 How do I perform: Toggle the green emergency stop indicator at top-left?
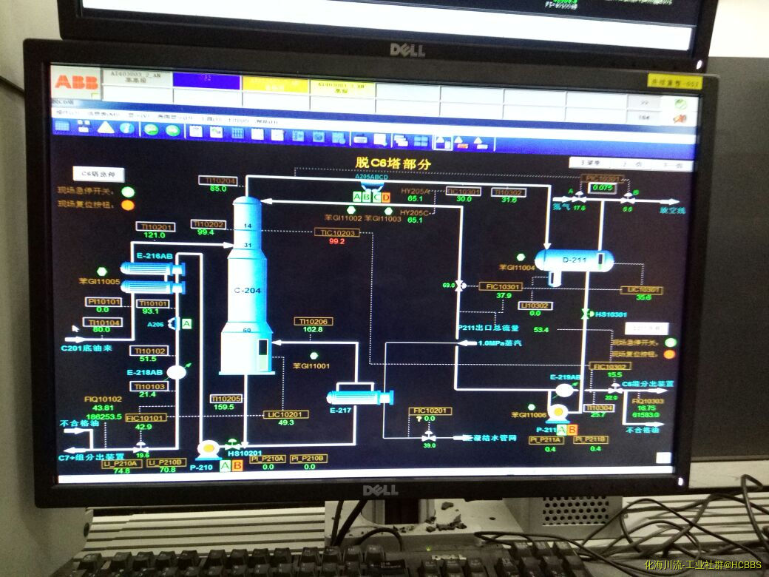pyautogui.click(x=127, y=191)
